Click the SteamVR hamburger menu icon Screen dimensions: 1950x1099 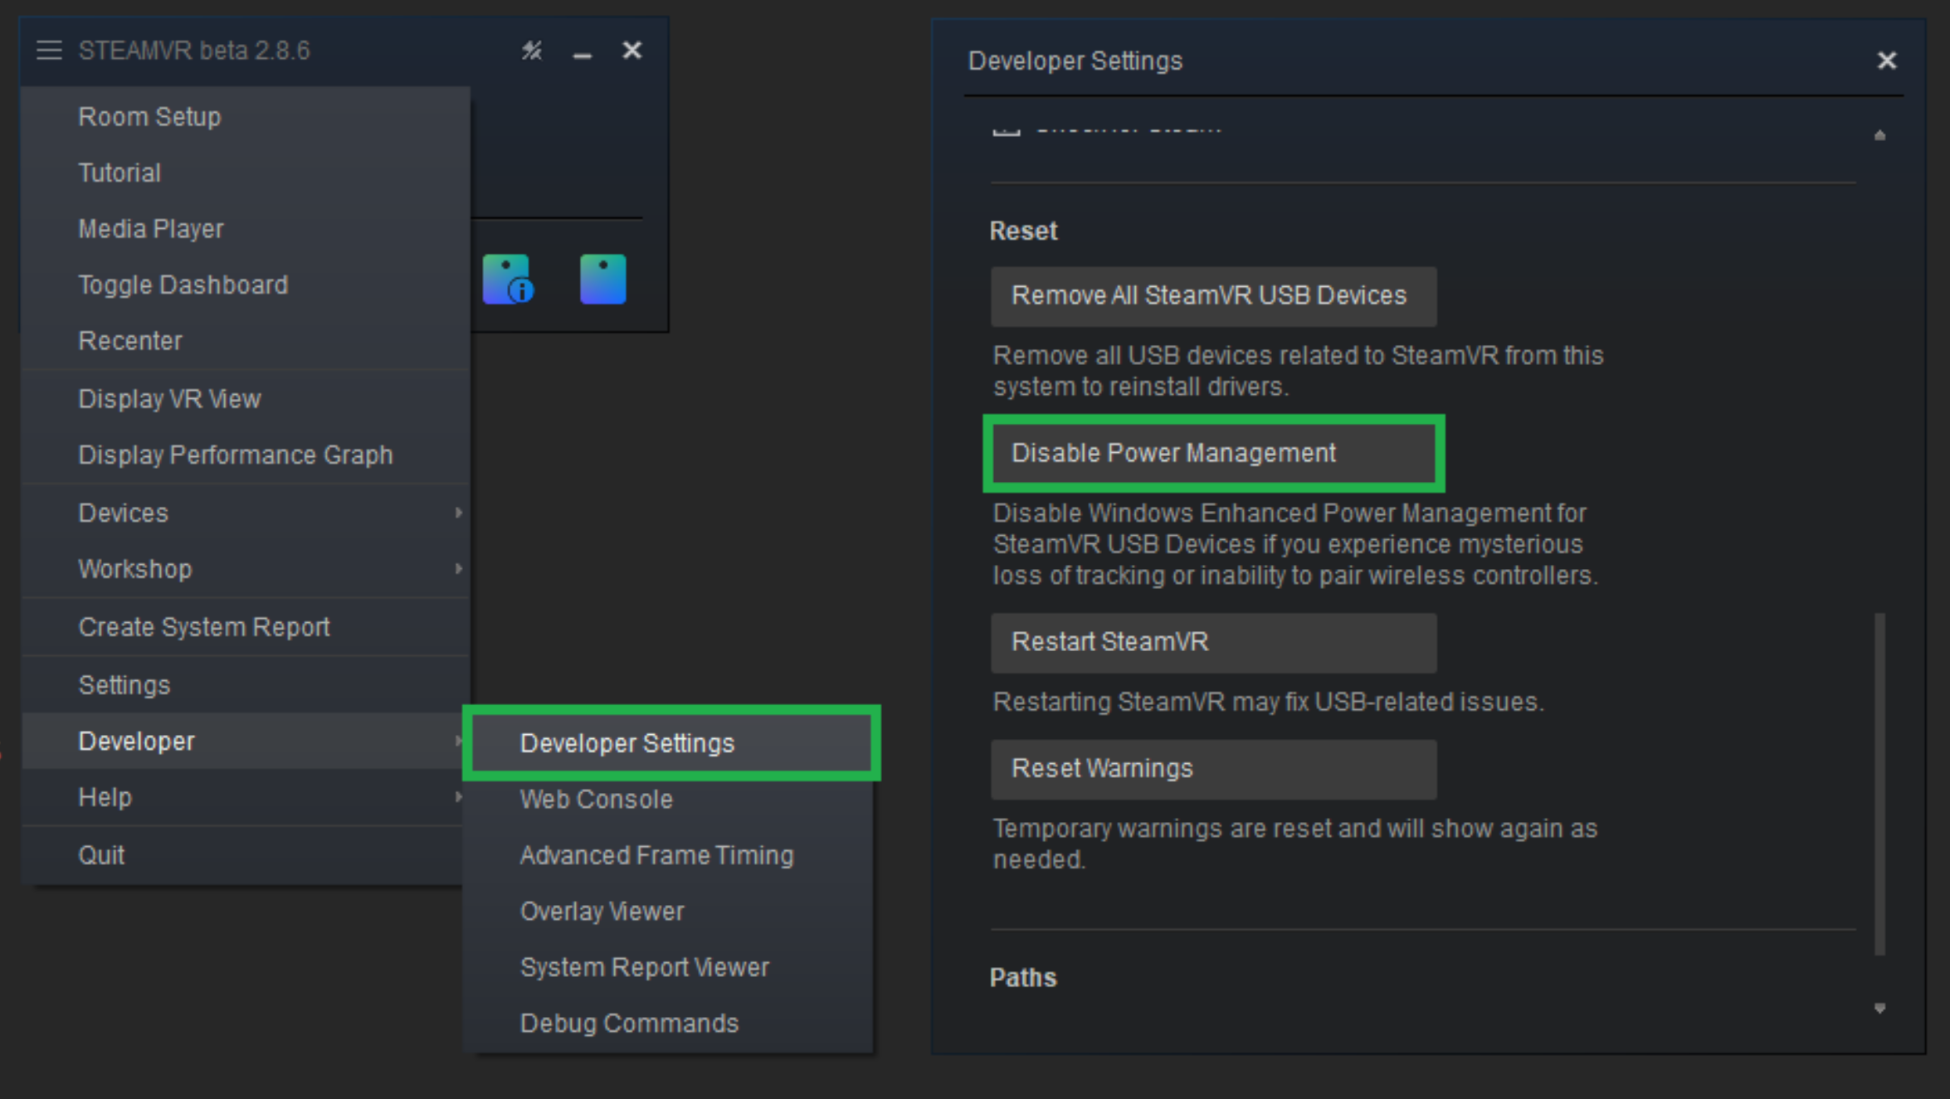[49, 51]
